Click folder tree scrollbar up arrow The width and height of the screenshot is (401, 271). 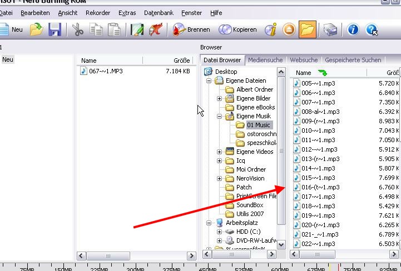click(281, 72)
